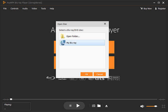Click the Eject disc icon

pyautogui.click(x=106, y=106)
